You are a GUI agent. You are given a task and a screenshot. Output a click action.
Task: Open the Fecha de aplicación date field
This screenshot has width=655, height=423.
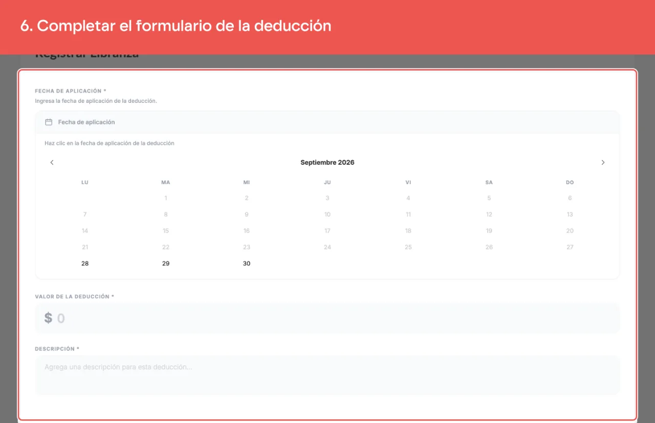click(327, 122)
